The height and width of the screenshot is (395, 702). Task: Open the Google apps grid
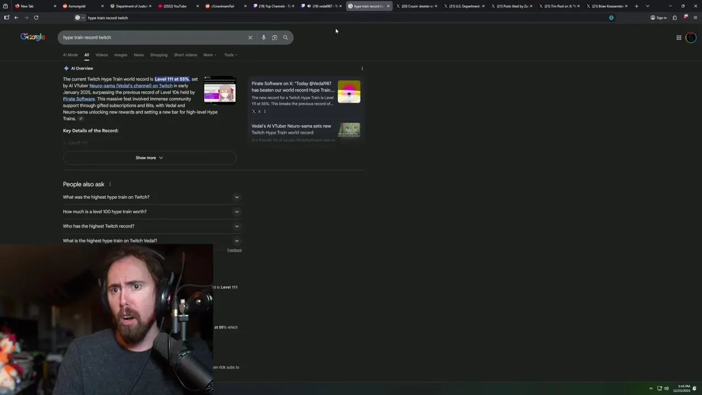pyautogui.click(x=678, y=37)
